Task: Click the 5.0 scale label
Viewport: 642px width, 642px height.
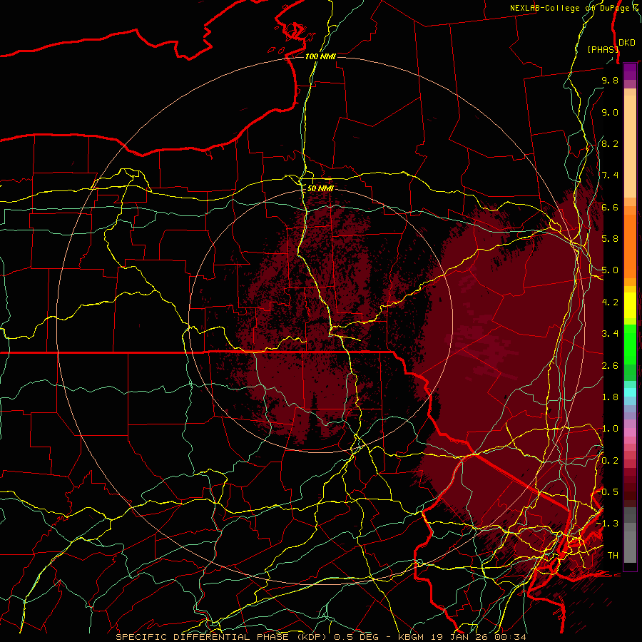Action: pos(610,270)
